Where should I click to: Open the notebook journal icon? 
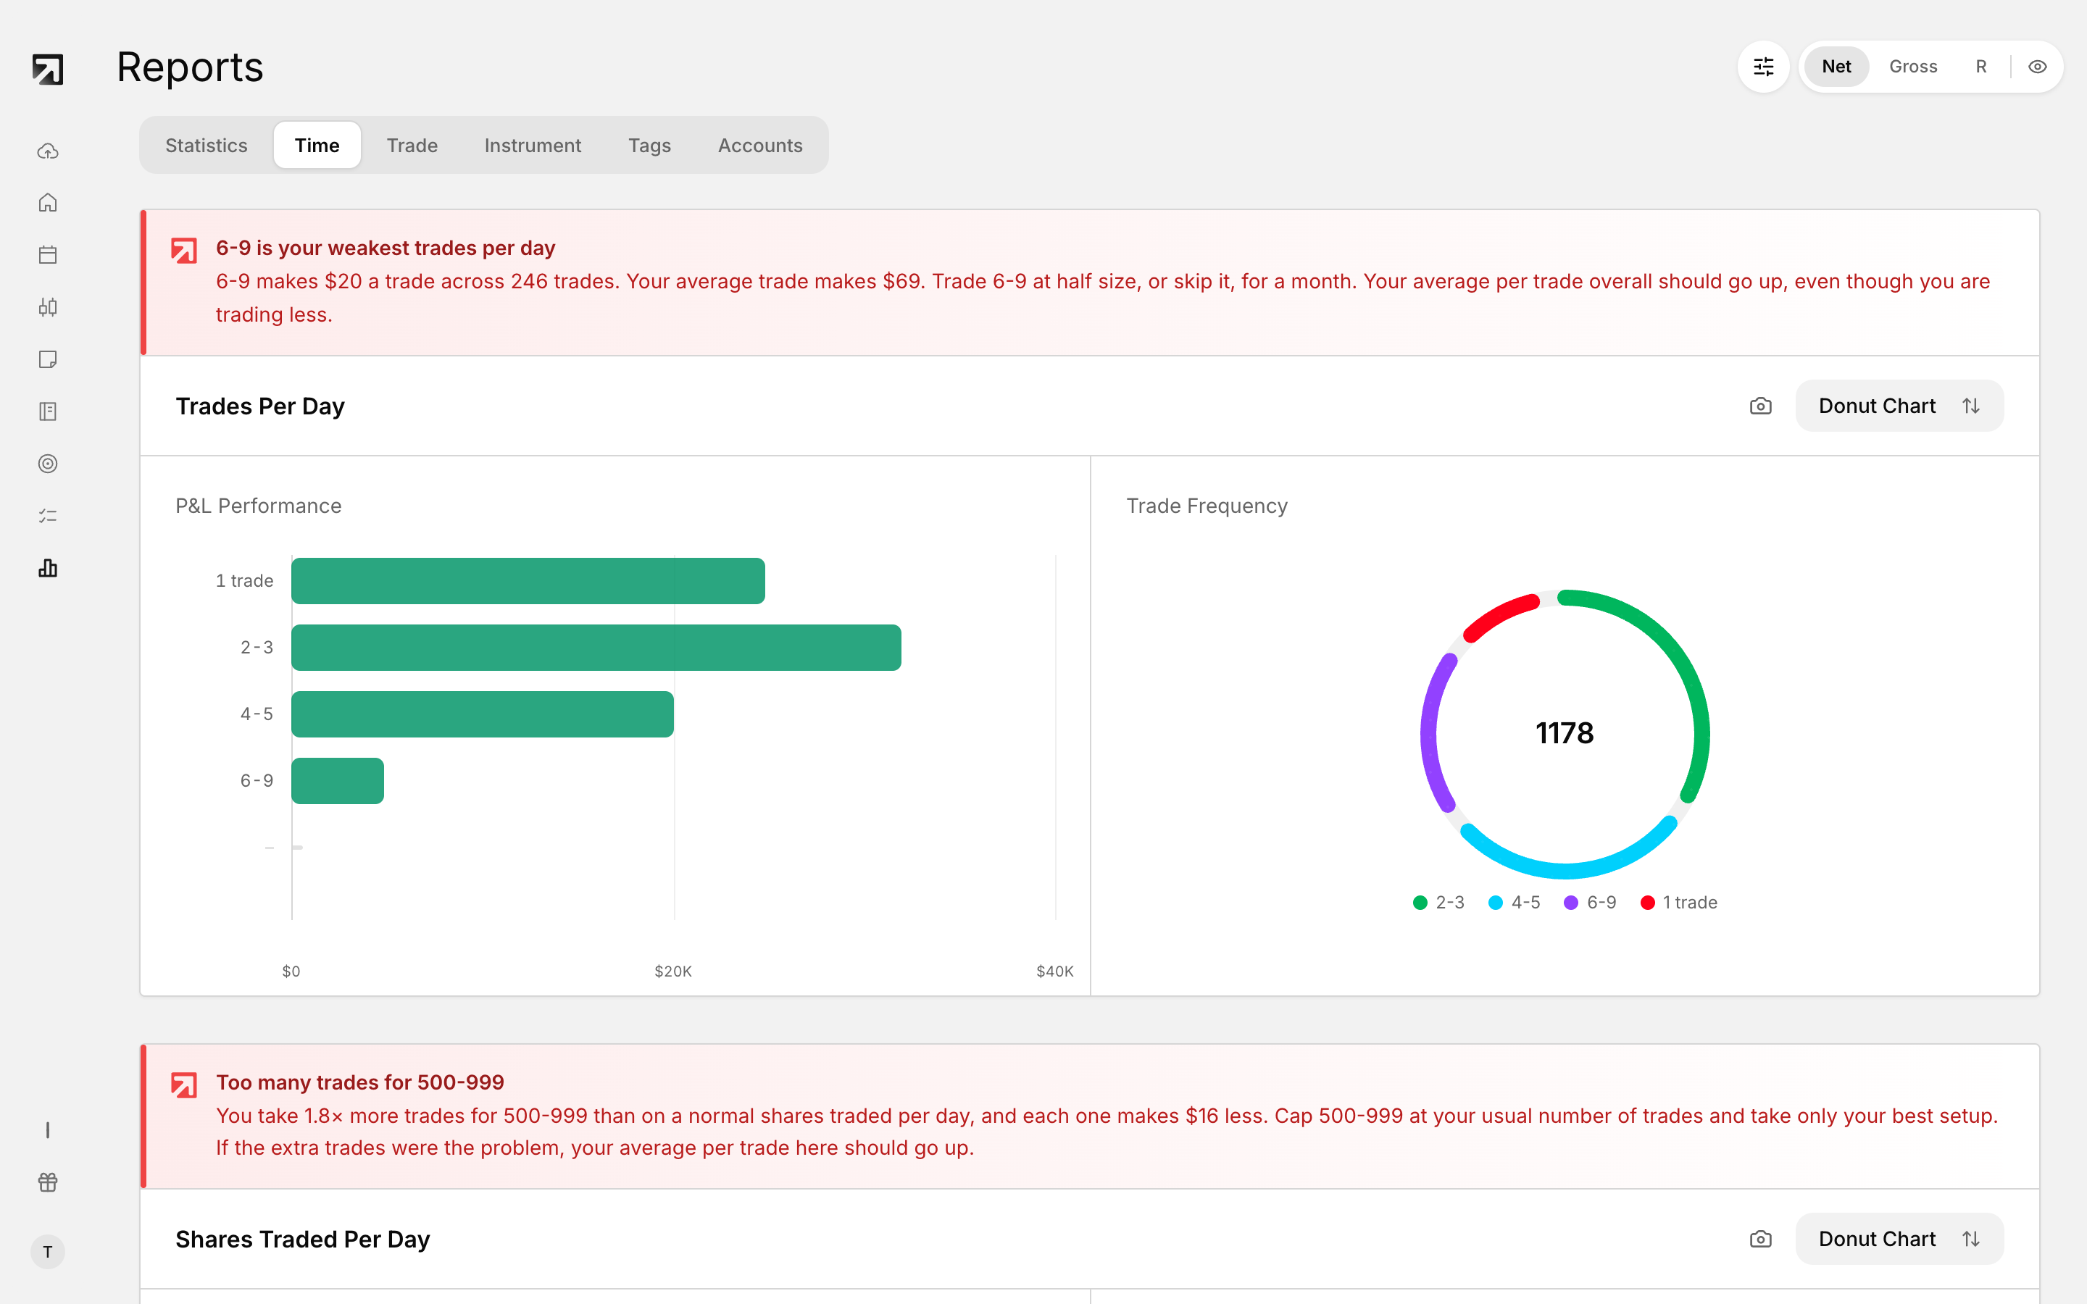[x=47, y=411]
